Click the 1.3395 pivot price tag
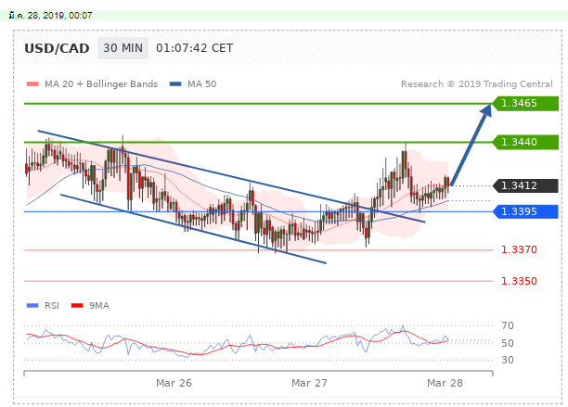This screenshot has width=568, height=407. point(525,211)
